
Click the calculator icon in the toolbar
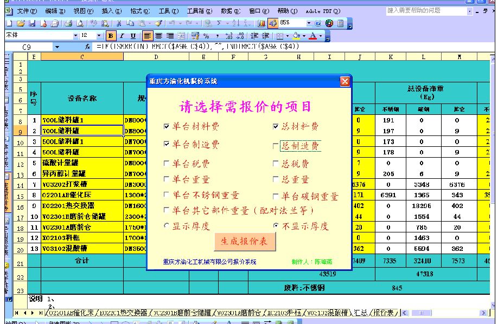[341, 23]
